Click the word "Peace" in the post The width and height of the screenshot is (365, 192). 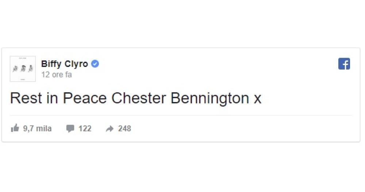(85, 98)
